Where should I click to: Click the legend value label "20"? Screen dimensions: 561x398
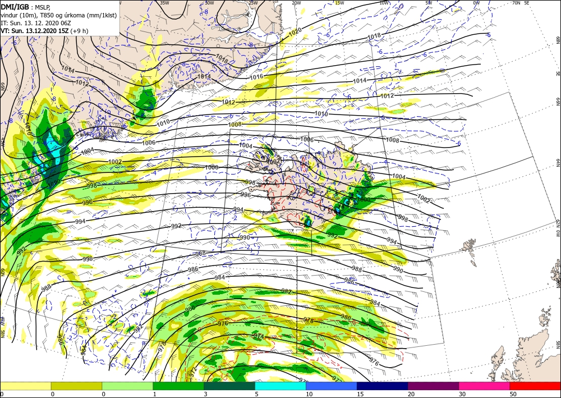click(411, 394)
